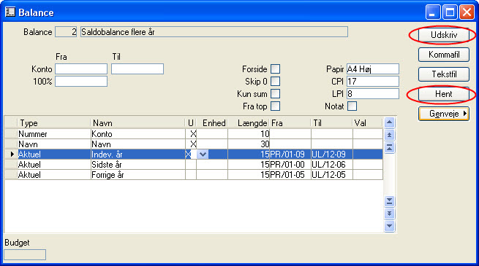The width and height of the screenshot is (479, 266).
Task: Click the Hent button
Action: [444, 94]
